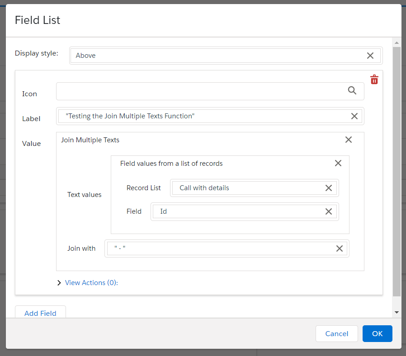Screen dimensions: 406x356
Task: Click the scrollbar down arrow
Action: 397,312
